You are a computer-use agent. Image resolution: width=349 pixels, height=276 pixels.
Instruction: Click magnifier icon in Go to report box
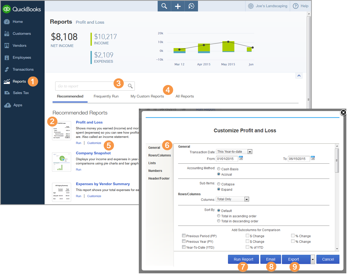(x=130, y=86)
